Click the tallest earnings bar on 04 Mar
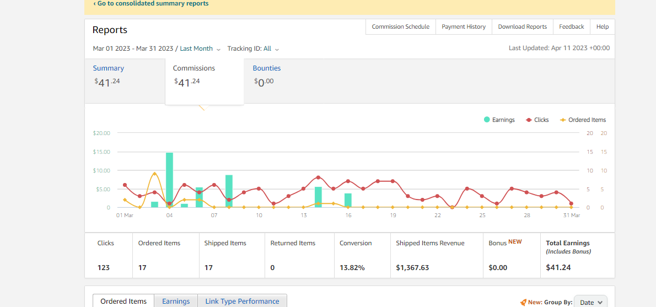Viewport: 656px width, 307px height. pyautogui.click(x=169, y=180)
